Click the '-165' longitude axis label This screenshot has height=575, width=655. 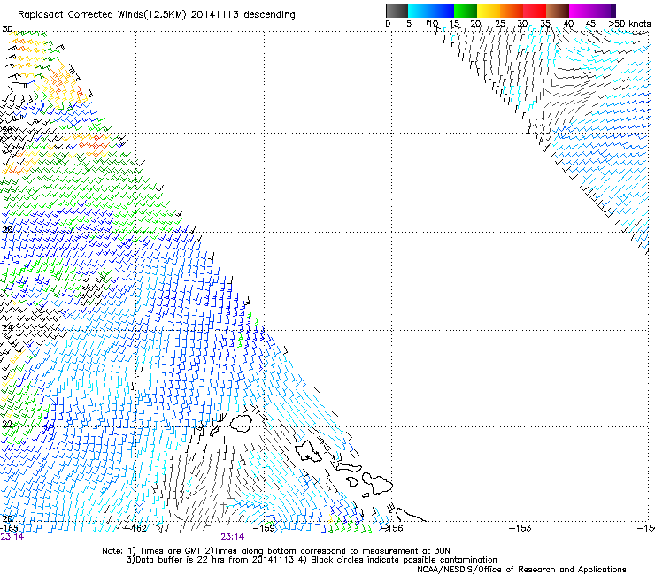tap(9, 528)
